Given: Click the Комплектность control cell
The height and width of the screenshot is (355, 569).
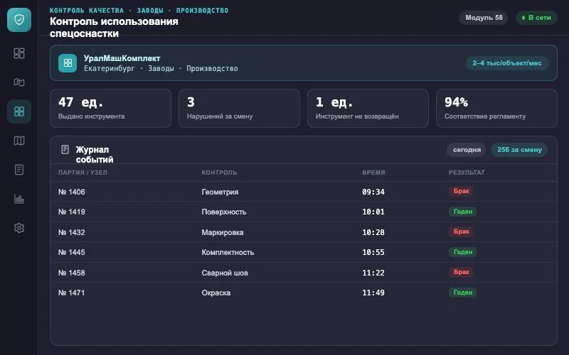Looking at the screenshot, I should tap(228, 253).
